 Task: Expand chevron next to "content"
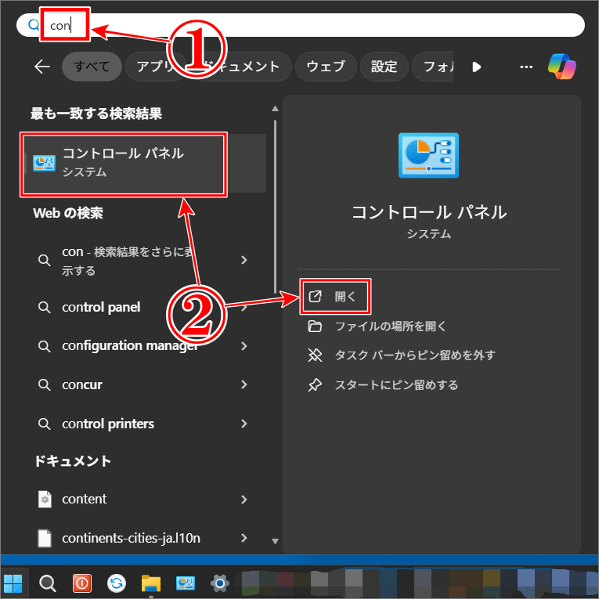pos(244,500)
